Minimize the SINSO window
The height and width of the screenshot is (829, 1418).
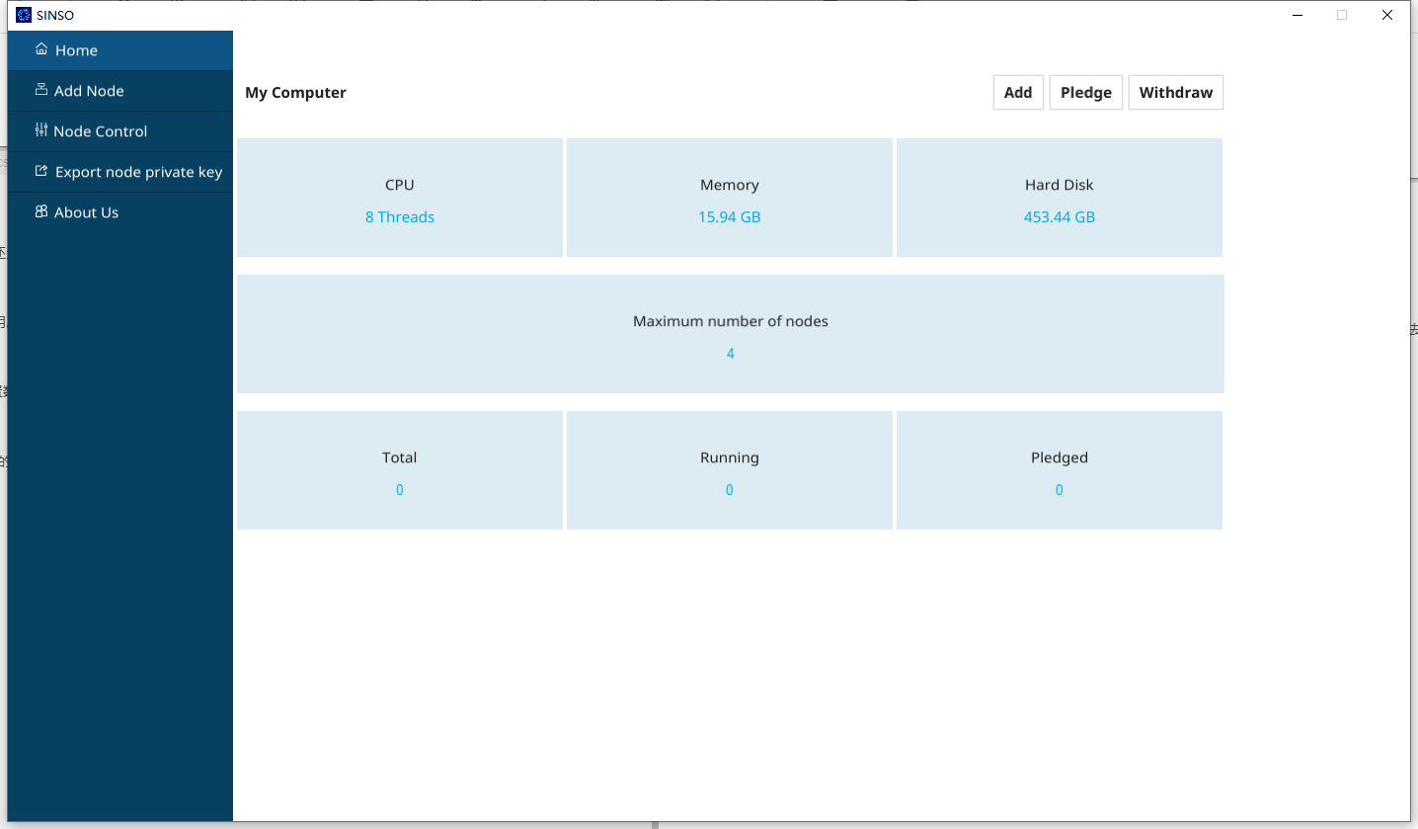pyautogui.click(x=1297, y=15)
